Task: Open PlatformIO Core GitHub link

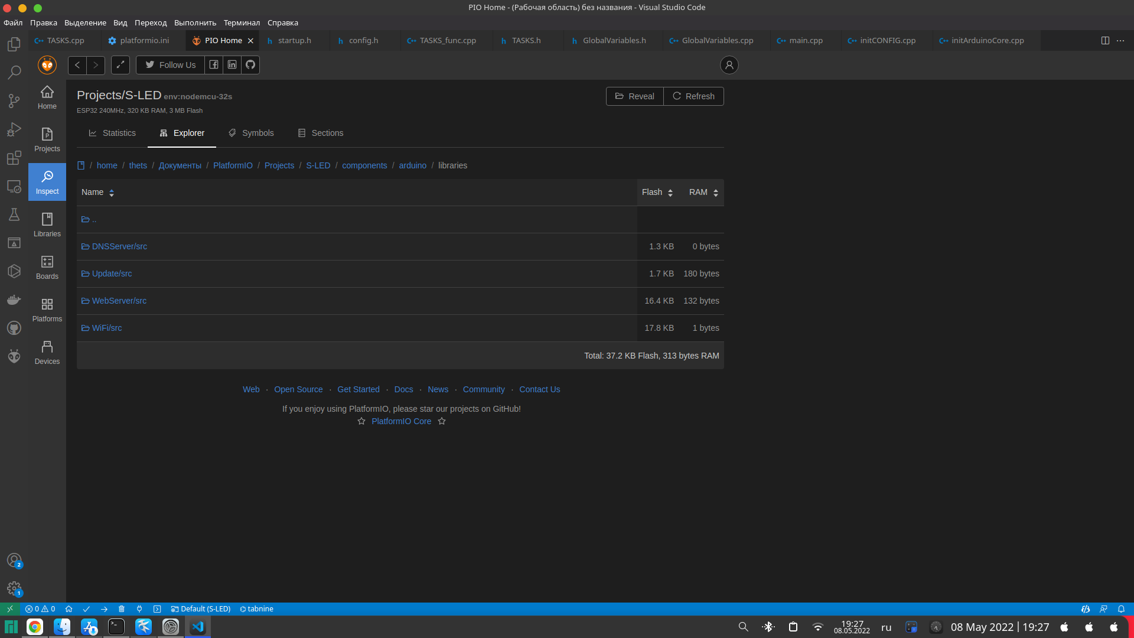Action: pos(401,422)
